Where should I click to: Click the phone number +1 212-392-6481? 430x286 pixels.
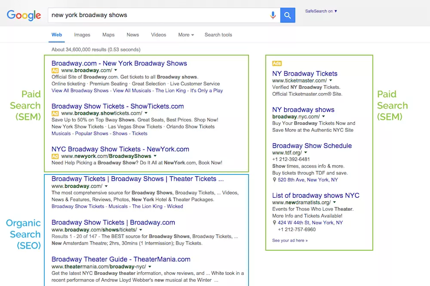[291, 159]
